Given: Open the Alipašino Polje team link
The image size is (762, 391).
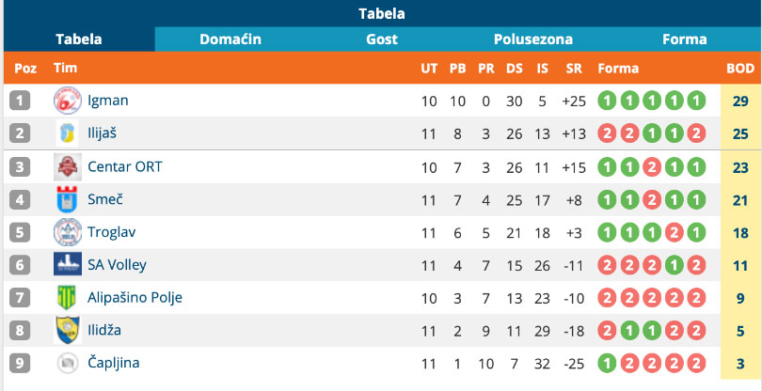Looking at the screenshot, I should coord(135,297).
